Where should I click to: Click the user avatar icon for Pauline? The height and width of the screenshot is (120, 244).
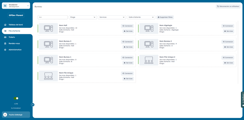click(5, 115)
